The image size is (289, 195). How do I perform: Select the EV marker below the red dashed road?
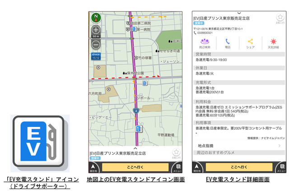[x=145, y=83]
